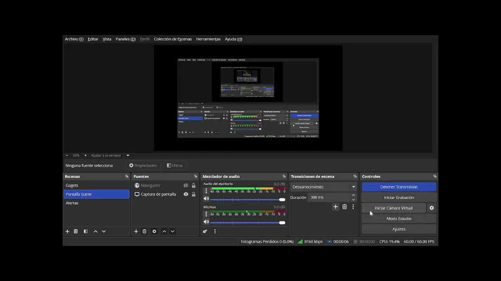This screenshot has width=501, height=281.
Task: Move scene up arrow in Escenas
Action: pyautogui.click(x=96, y=231)
